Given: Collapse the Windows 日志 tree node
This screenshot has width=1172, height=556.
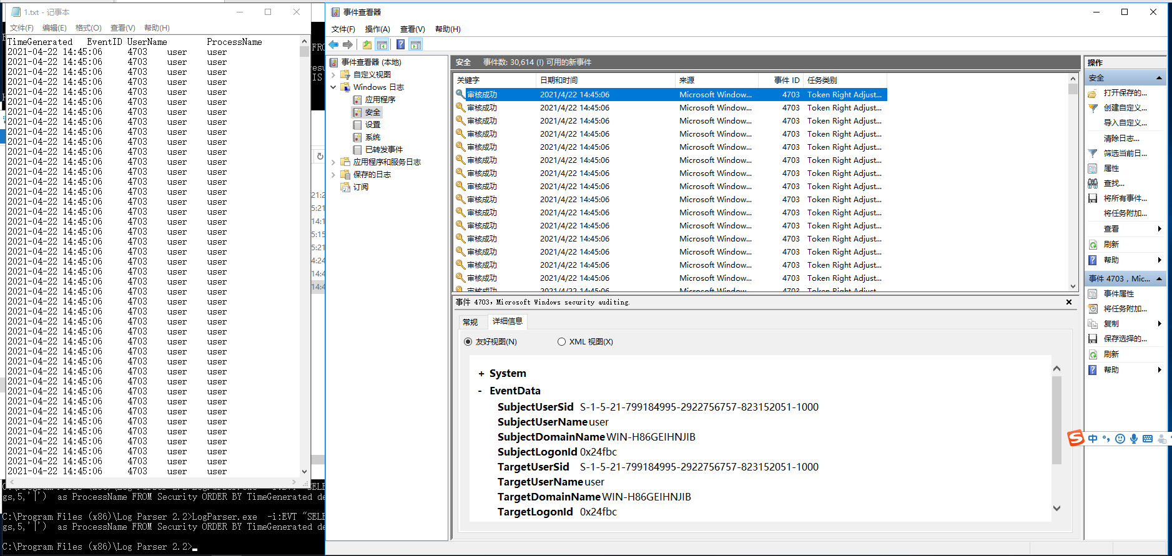Looking at the screenshot, I should click(333, 87).
